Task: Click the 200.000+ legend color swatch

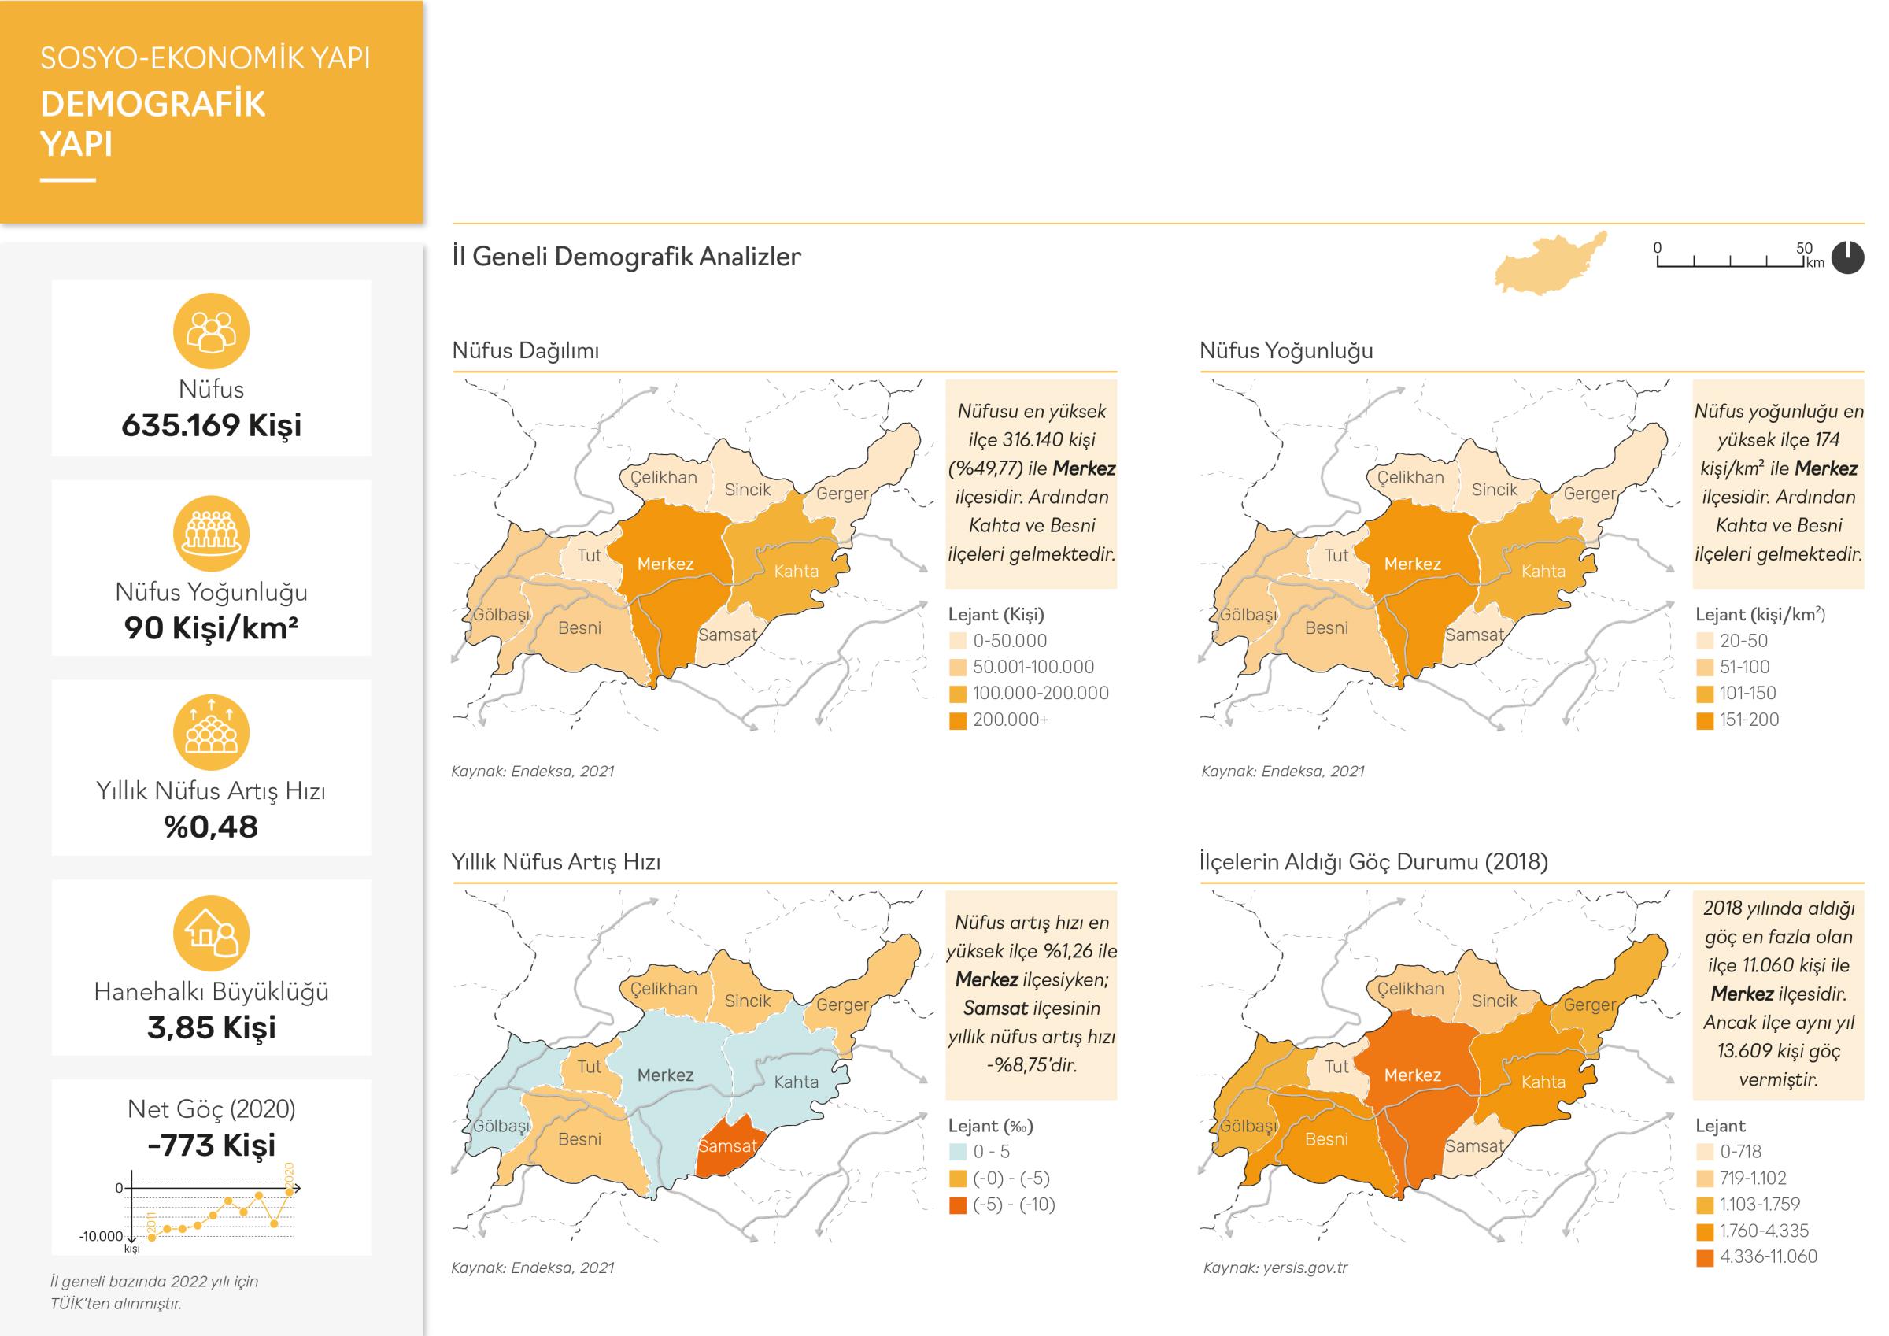Action: (x=958, y=720)
